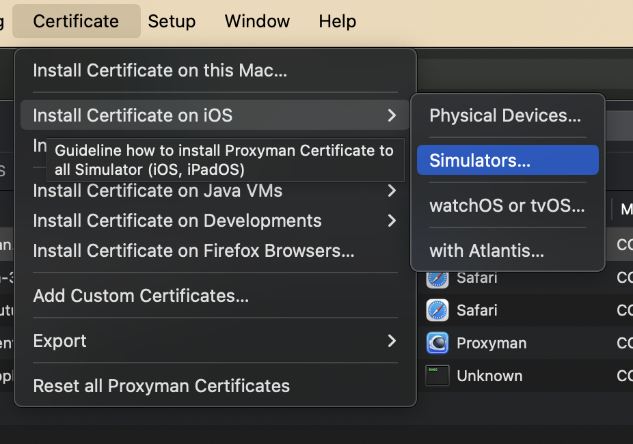Image resolution: width=633 pixels, height=444 pixels.
Task: Click the Unknown exec terminal icon
Action: coord(437,376)
